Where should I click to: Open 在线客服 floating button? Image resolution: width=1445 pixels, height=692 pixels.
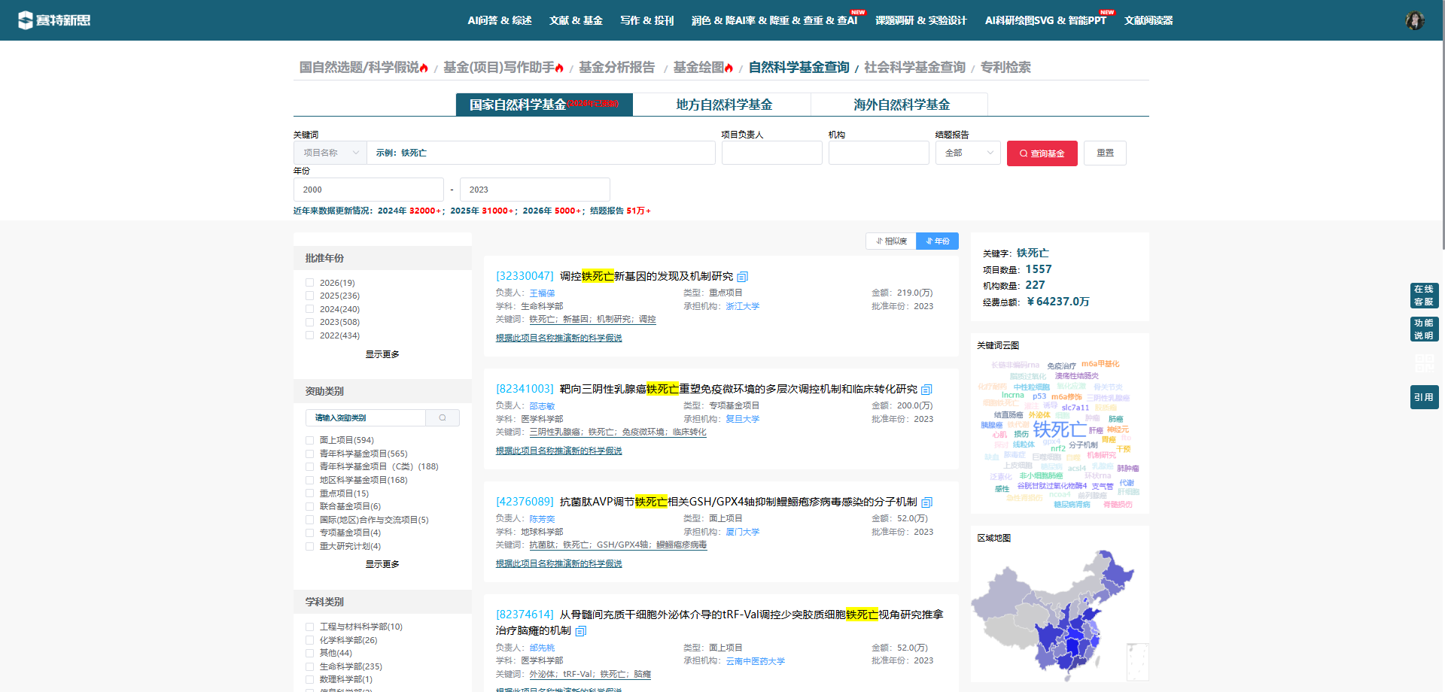coord(1424,296)
